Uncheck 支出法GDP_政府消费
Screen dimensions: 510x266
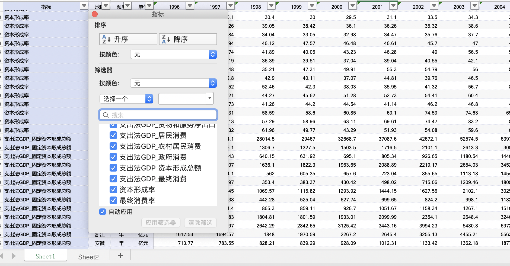point(113,157)
